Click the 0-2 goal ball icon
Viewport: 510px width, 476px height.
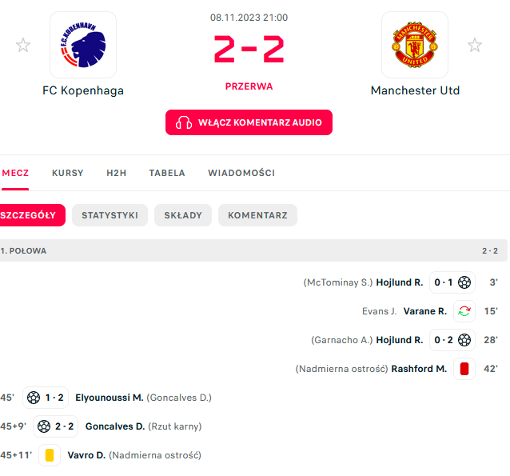464,340
